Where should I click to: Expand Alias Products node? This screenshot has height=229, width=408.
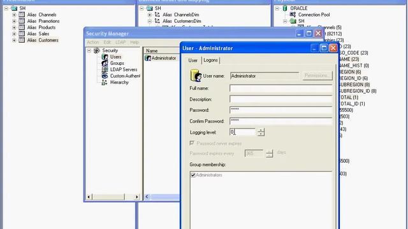click(14, 27)
